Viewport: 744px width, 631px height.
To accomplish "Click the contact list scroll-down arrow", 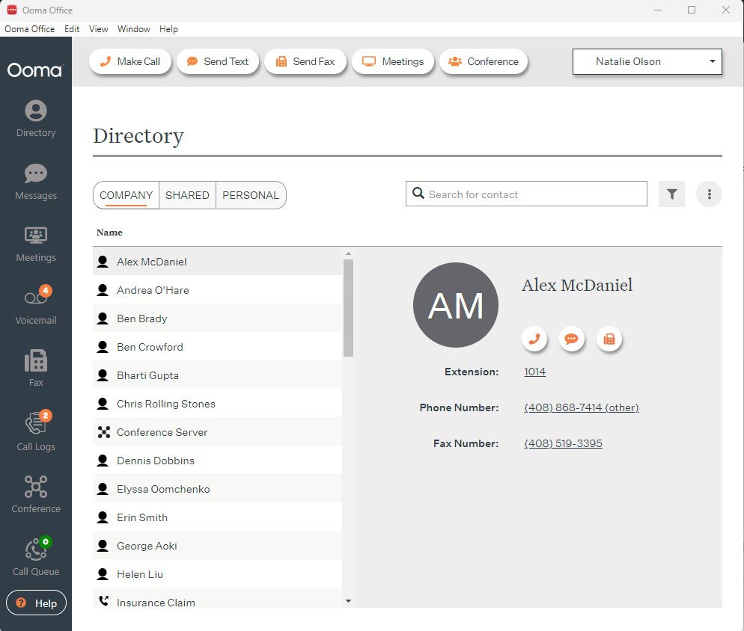I will (348, 601).
